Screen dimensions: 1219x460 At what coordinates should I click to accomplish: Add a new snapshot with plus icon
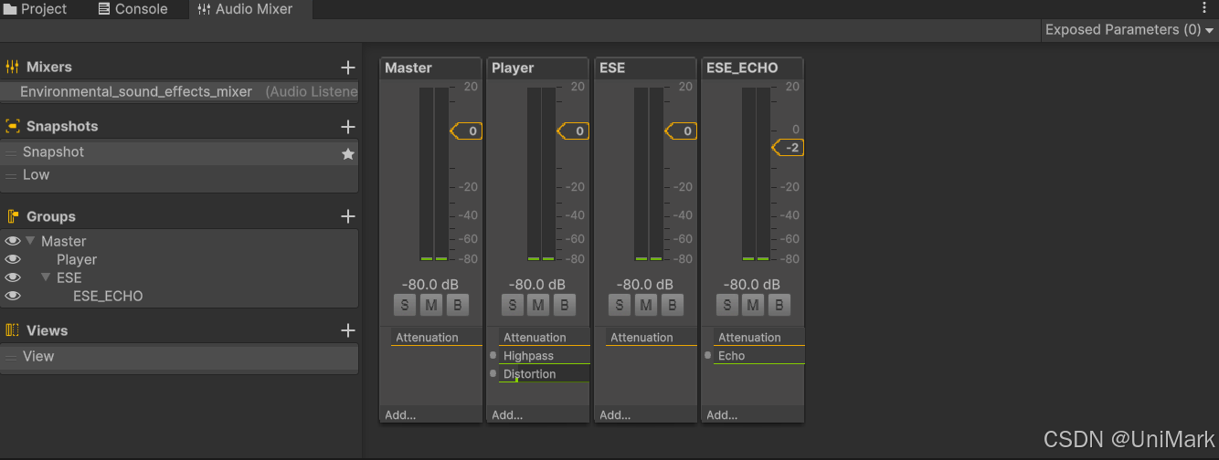[x=347, y=127]
